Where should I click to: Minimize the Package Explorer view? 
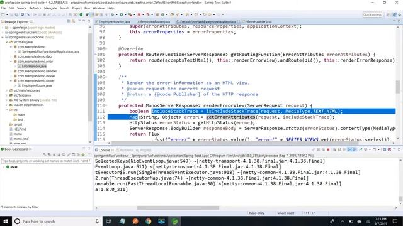click(x=84, y=21)
